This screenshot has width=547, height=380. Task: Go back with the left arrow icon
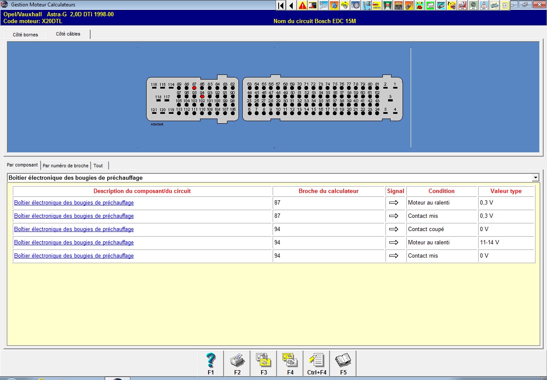[x=291, y=5]
